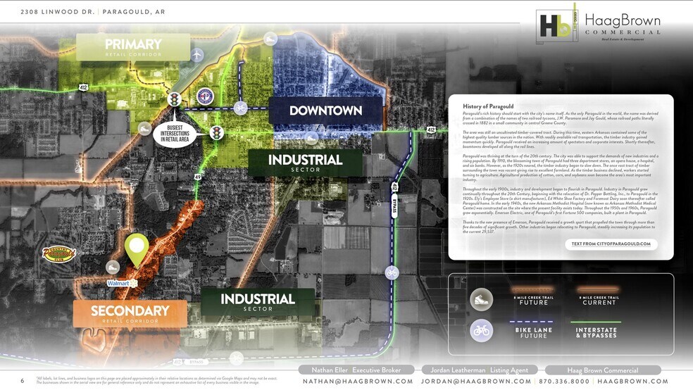
Task: Click the green location pin marker
Action: (137, 248)
